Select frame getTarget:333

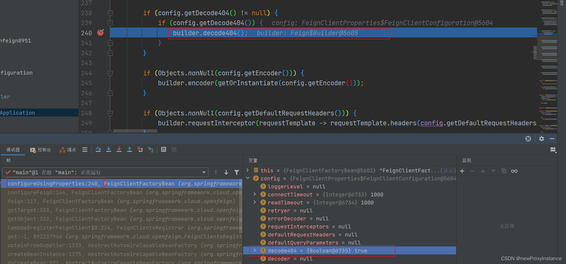click(x=122, y=210)
